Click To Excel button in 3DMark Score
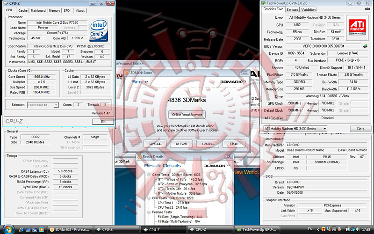374x234 pixels. (181, 144)
